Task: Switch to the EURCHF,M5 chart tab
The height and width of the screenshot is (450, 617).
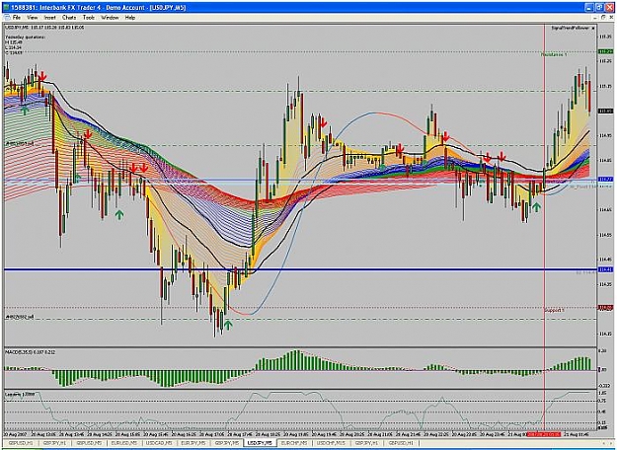Action: pyautogui.click(x=294, y=443)
